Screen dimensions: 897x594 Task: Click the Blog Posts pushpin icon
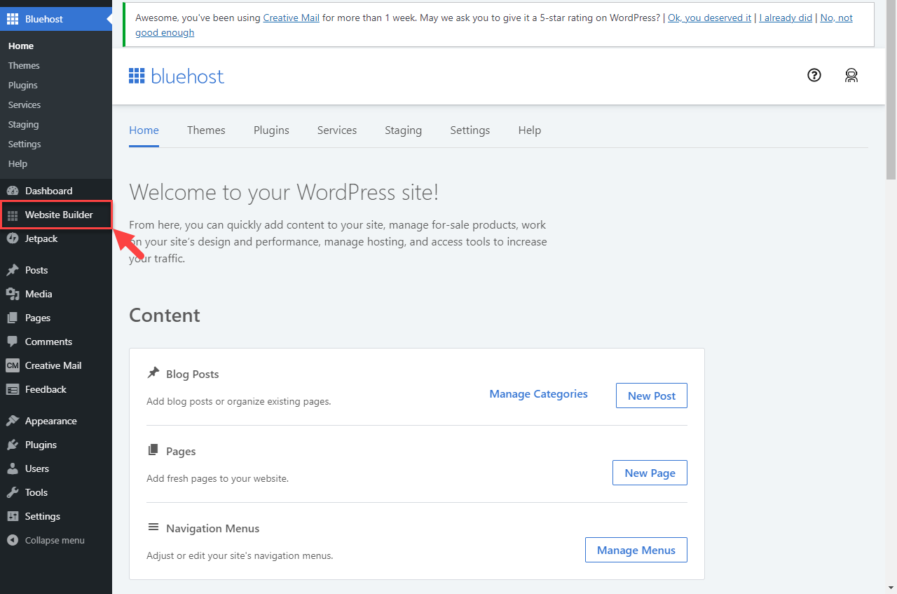pos(153,373)
